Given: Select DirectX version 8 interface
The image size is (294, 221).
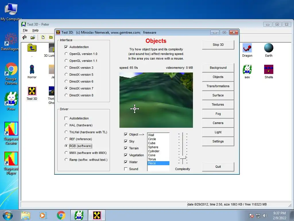Looking at the screenshot, I should pos(66,95).
